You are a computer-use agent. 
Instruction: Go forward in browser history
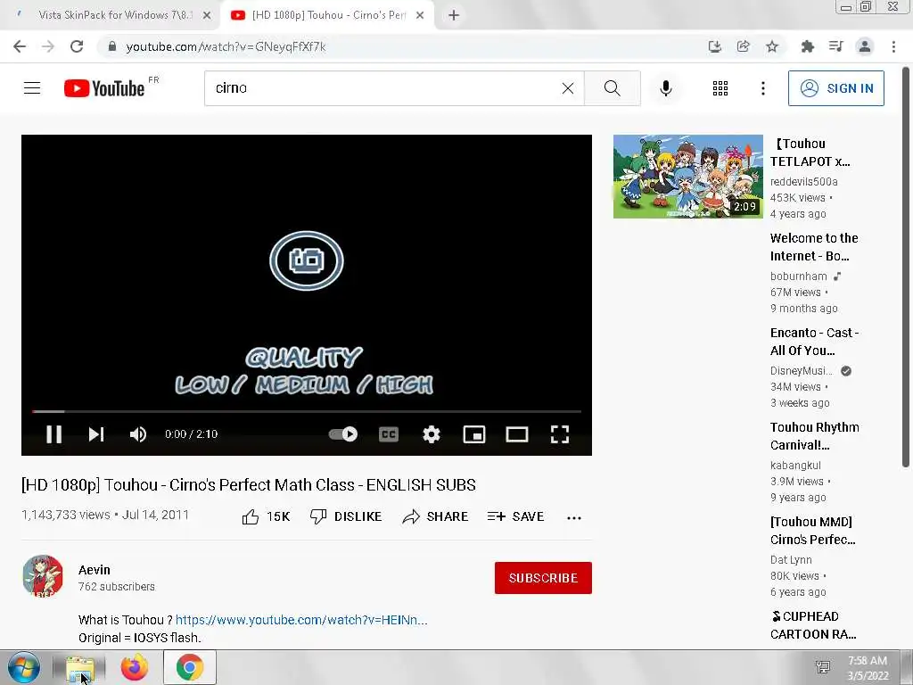pos(48,46)
